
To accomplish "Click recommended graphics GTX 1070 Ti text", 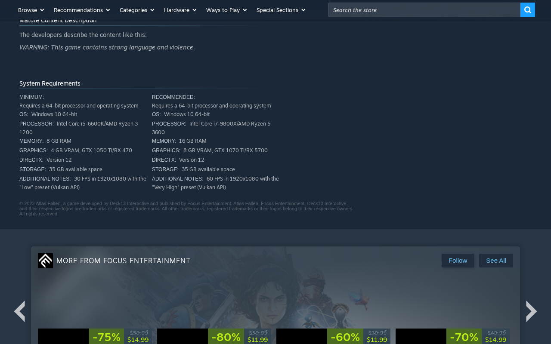I will pos(226,150).
